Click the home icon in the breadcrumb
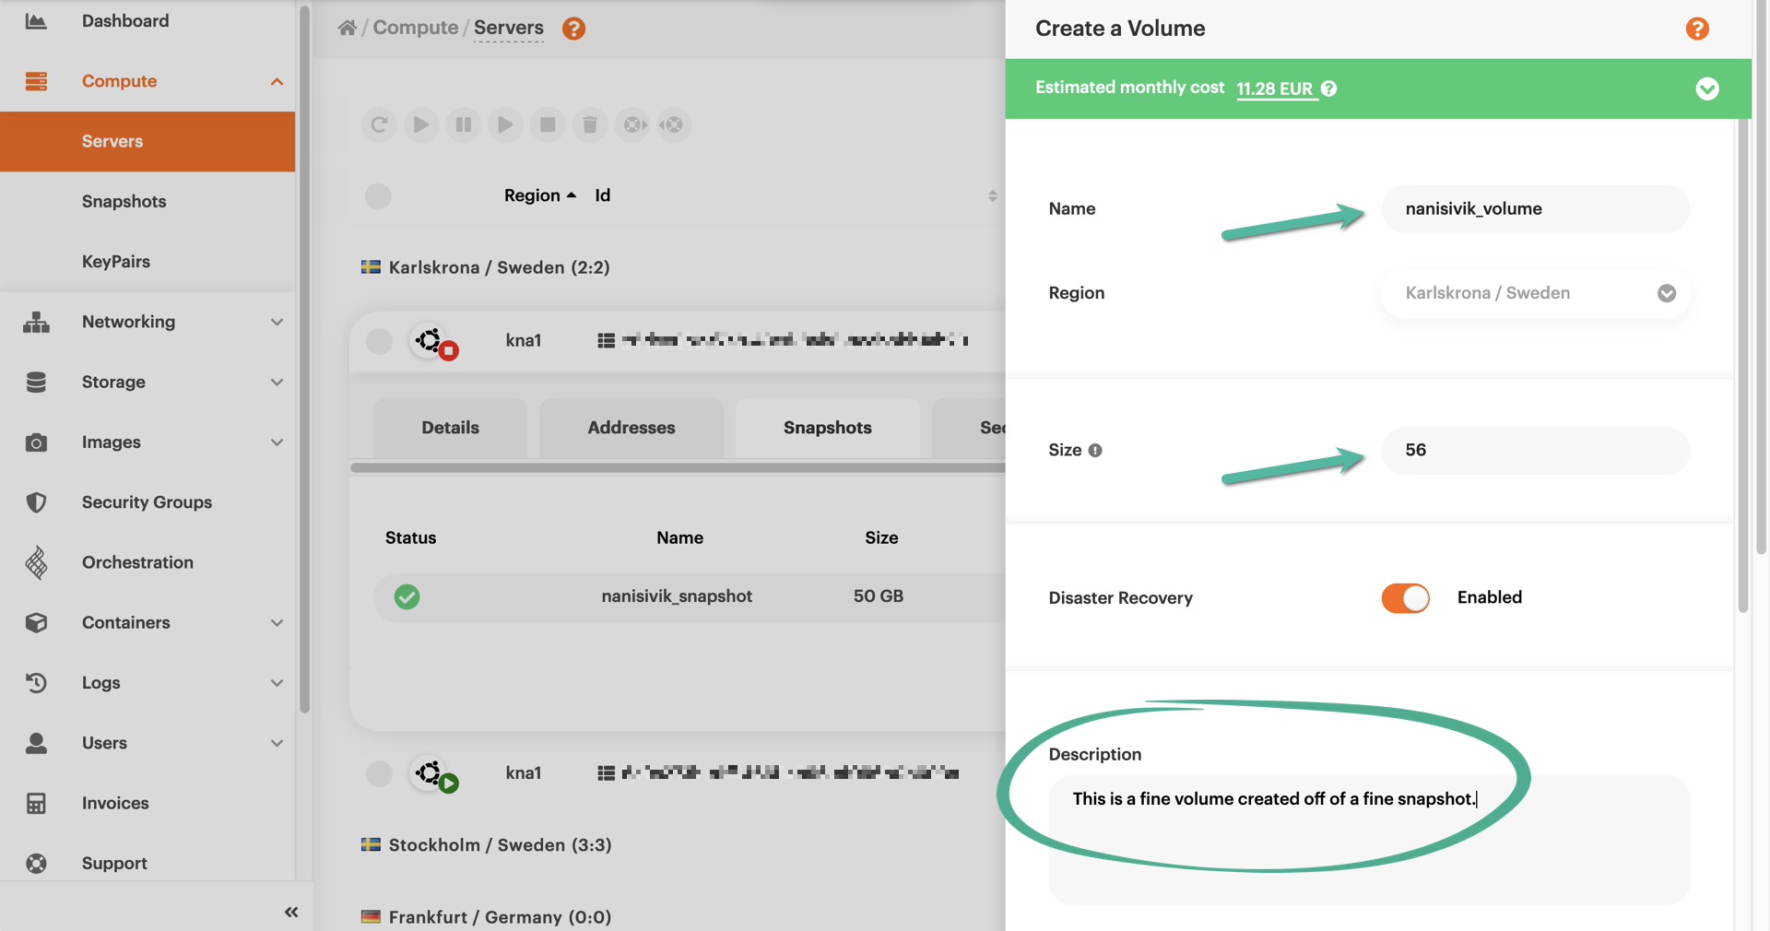1770x931 pixels. (x=348, y=28)
